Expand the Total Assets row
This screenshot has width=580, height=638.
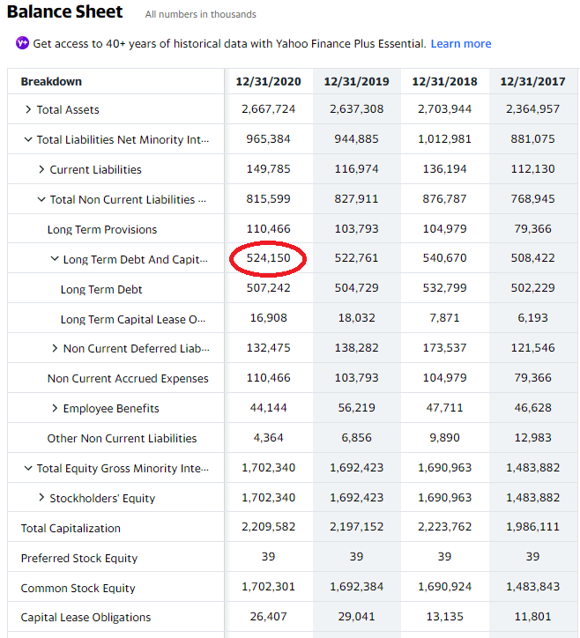(28, 109)
